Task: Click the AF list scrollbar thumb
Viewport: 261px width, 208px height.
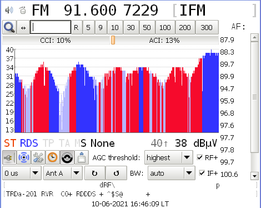Action: (254, 97)
